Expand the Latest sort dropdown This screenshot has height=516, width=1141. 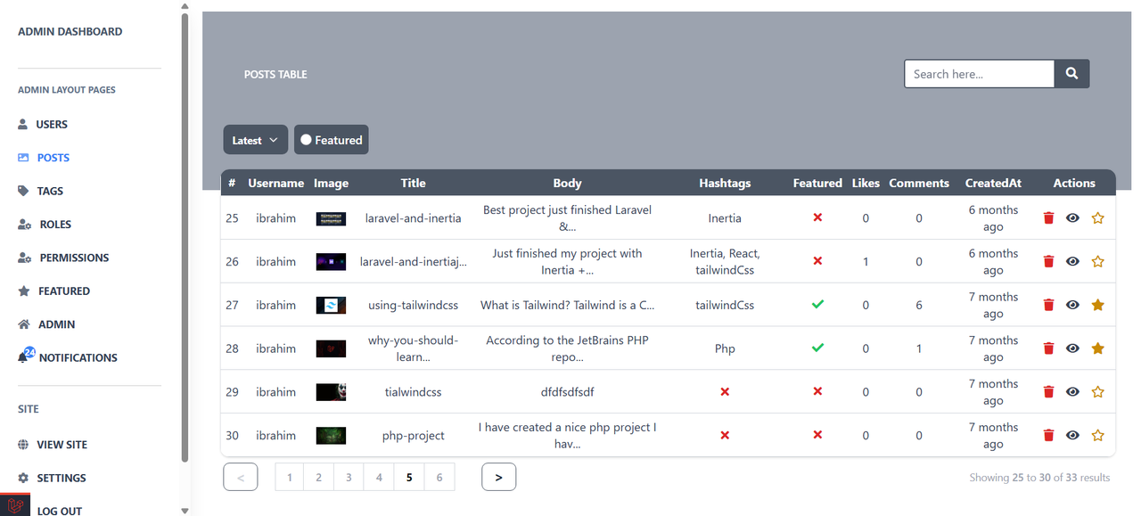(x=256, y=140)
